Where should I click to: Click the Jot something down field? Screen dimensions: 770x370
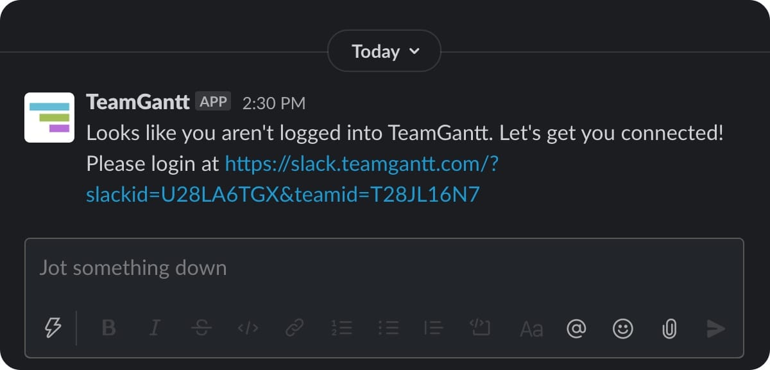point(384,267)
